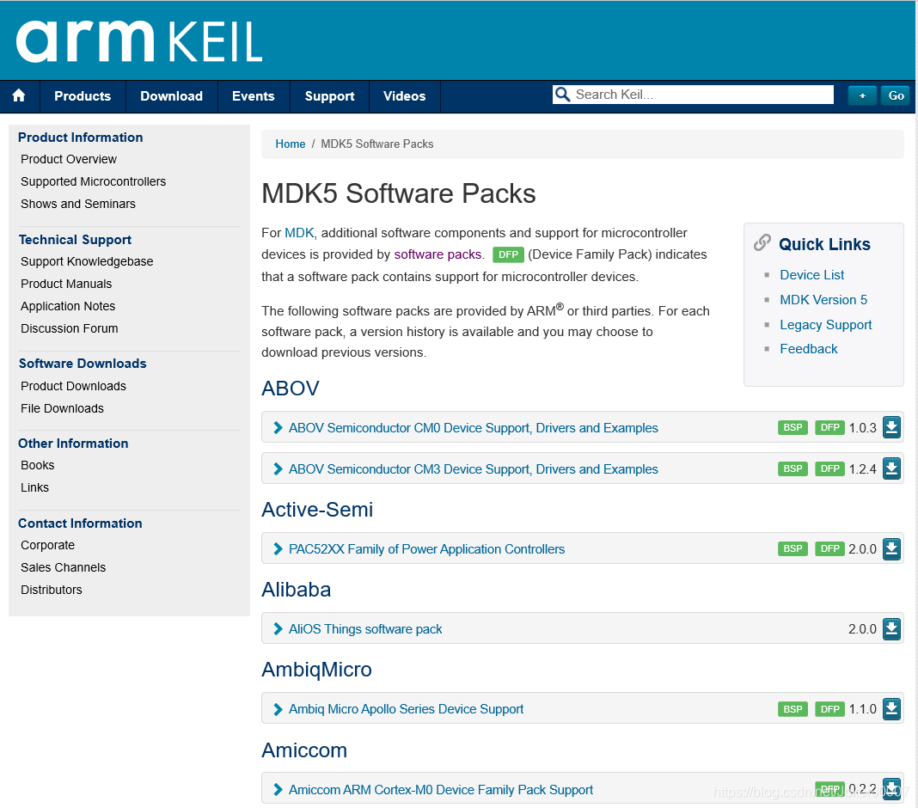
Task: Open Product Overview in sidebar
Action: pos(69,159)
